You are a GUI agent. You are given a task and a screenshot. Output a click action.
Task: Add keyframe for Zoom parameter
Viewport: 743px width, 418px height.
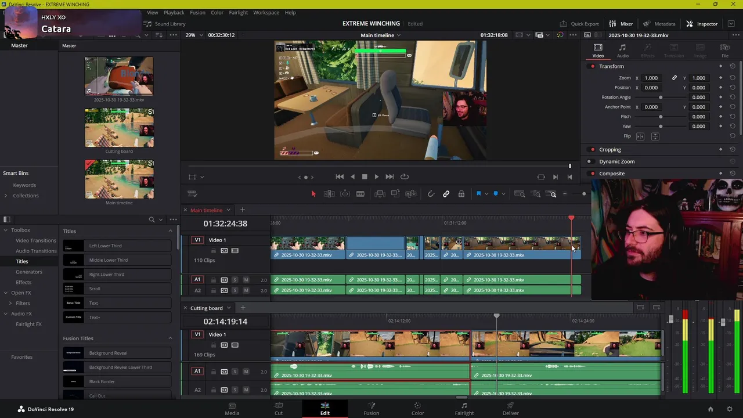720,78
